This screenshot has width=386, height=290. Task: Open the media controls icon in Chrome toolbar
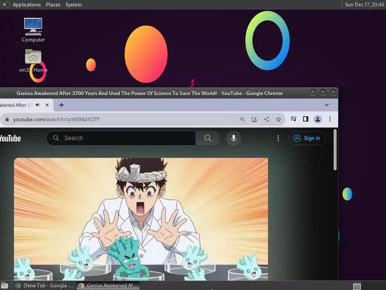click(x=293, y=119)
